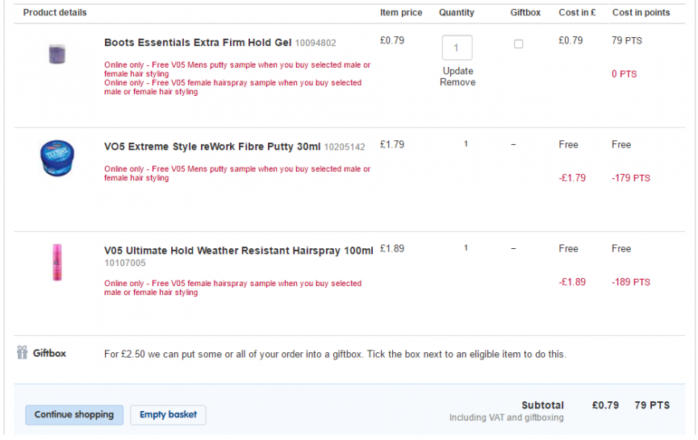Open the V05 Hairspray product image

point(57,262)
